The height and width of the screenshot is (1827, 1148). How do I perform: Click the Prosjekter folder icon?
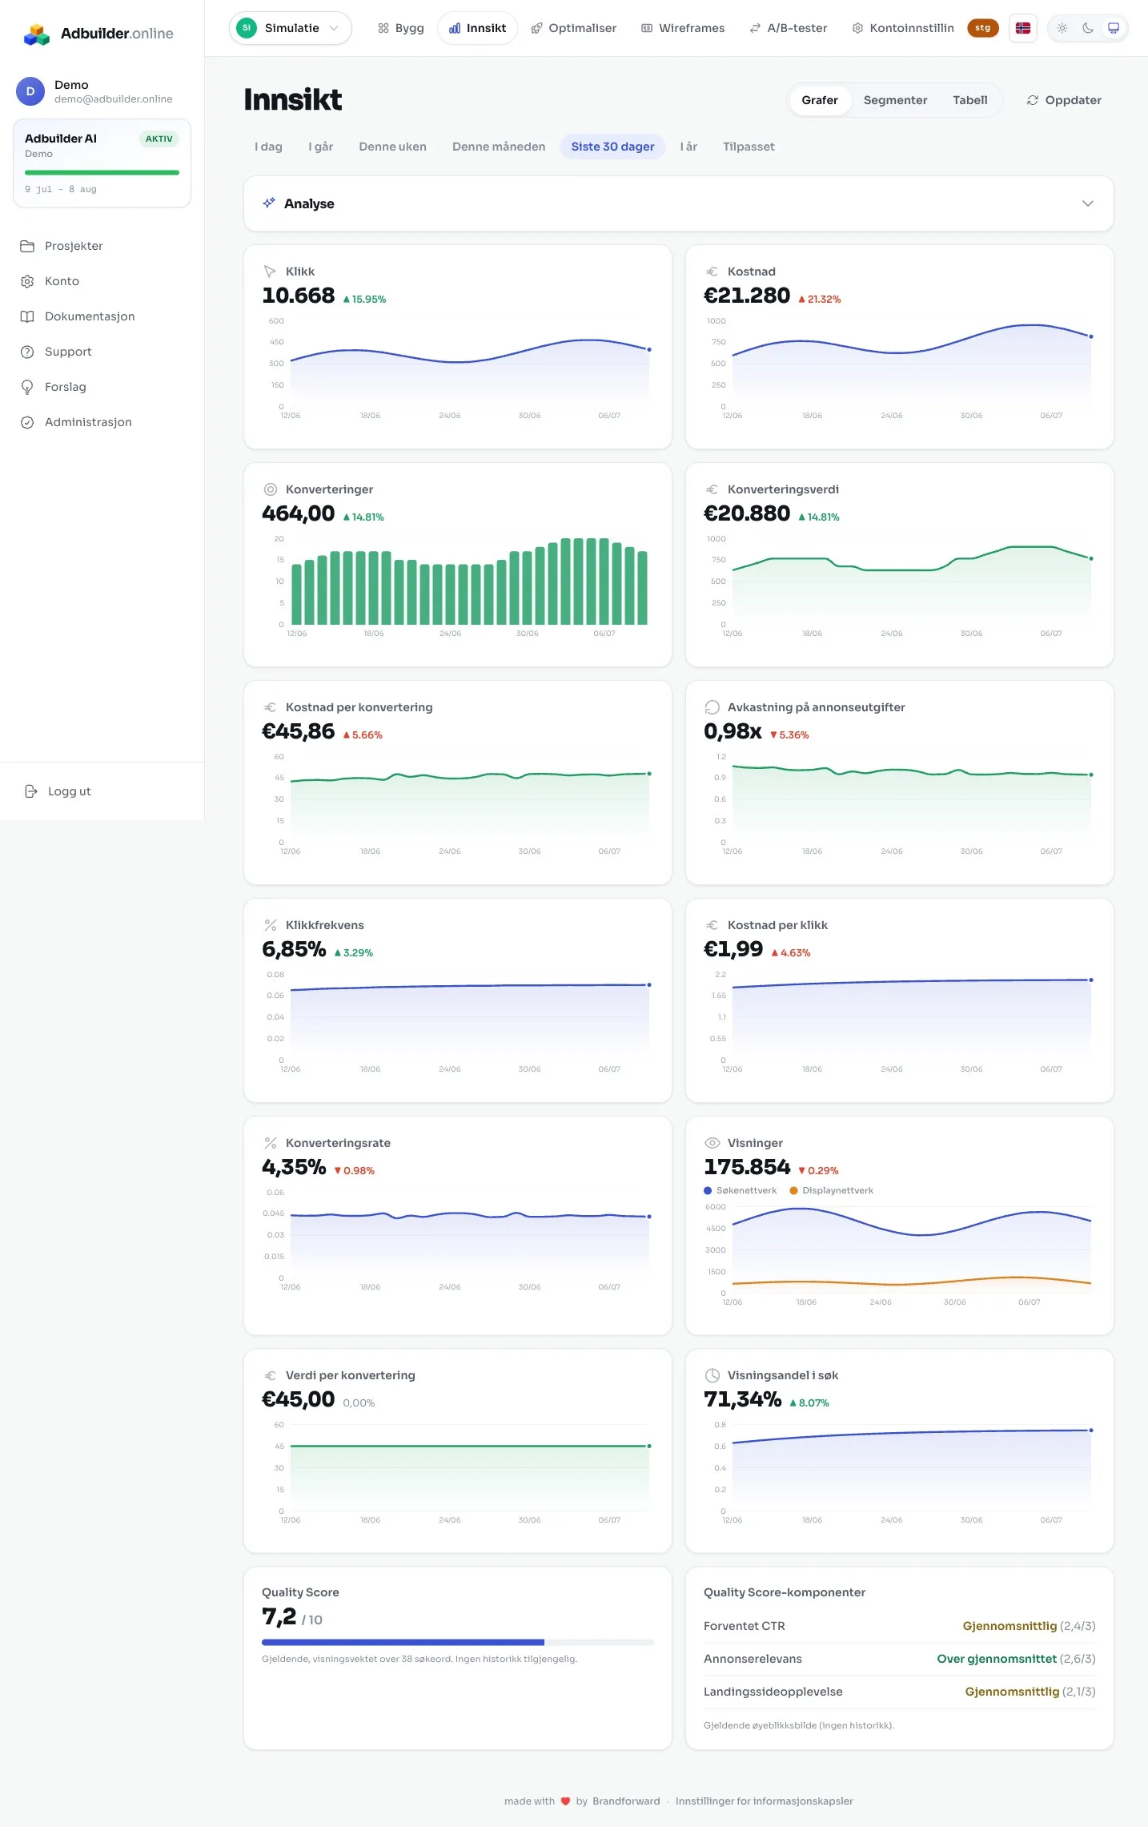[x=27, y=246]
